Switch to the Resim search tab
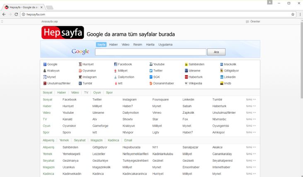Viewport: 303px width, 177px height. [138, 45]
